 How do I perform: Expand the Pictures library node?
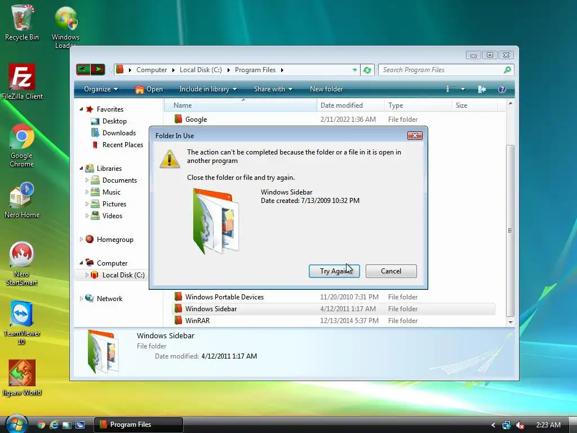87,204
